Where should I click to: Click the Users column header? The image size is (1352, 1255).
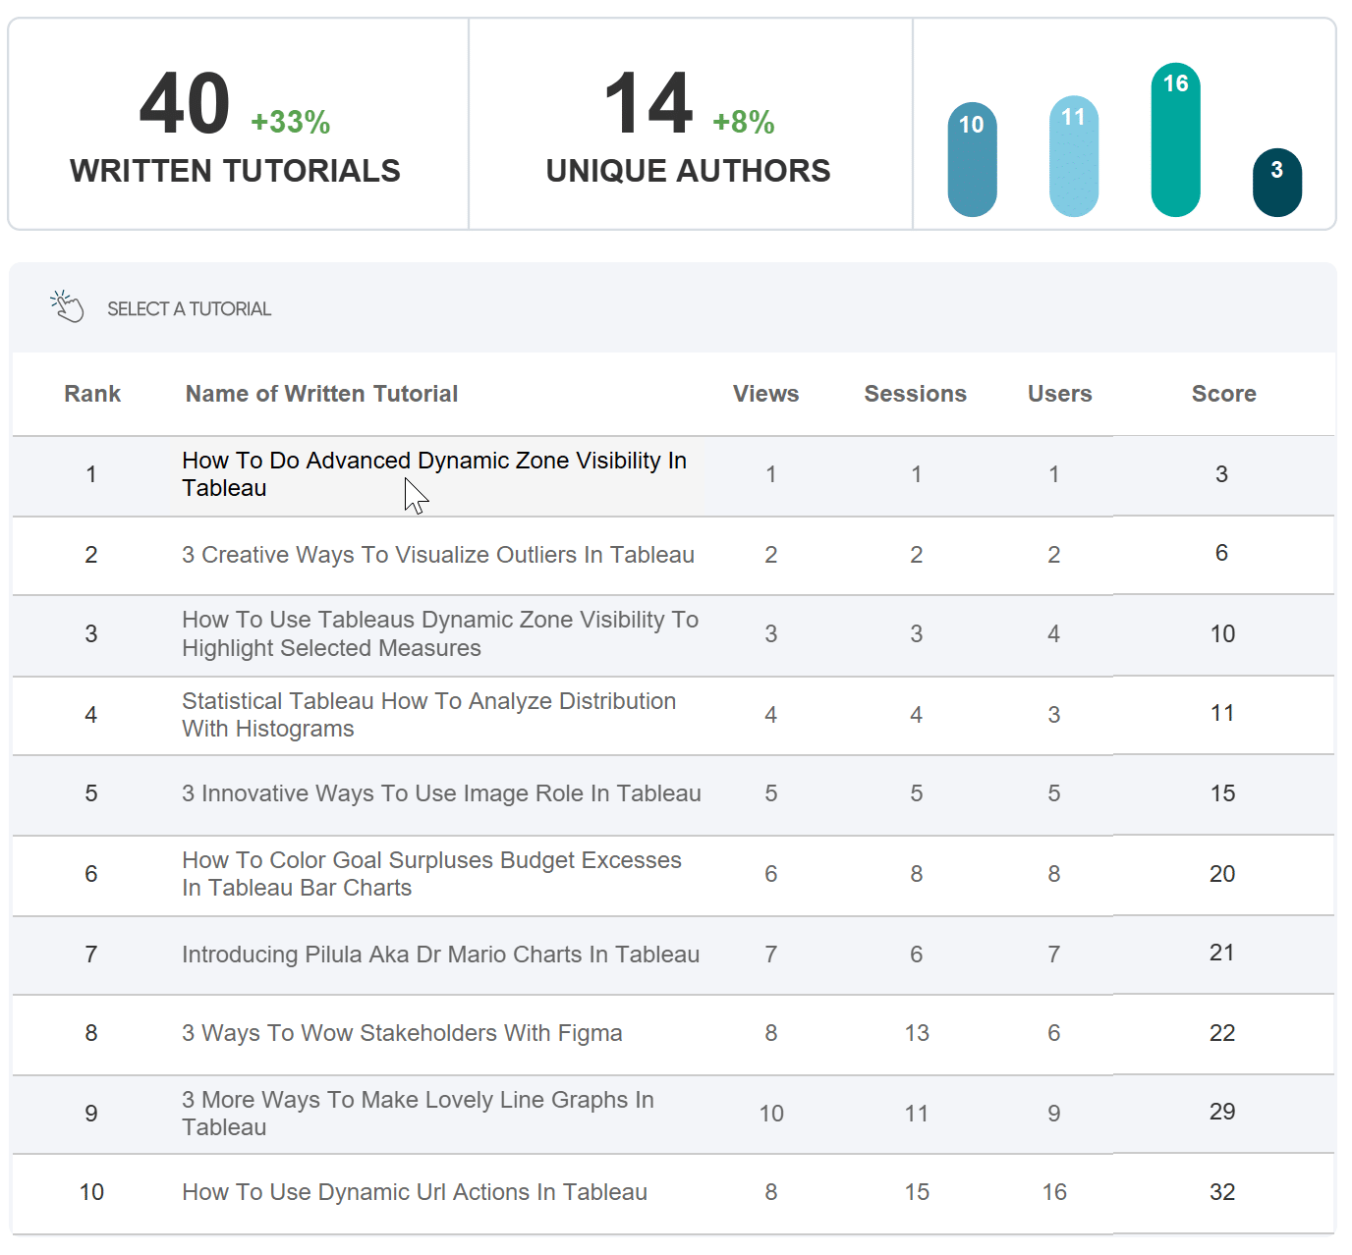[x=1060, y=394]
